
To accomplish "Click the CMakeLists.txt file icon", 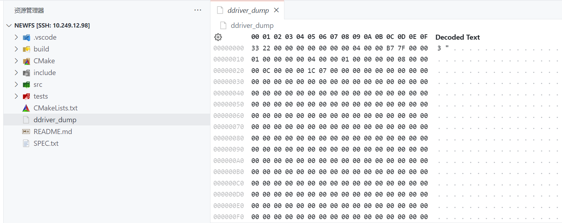I will pos(26,108).
